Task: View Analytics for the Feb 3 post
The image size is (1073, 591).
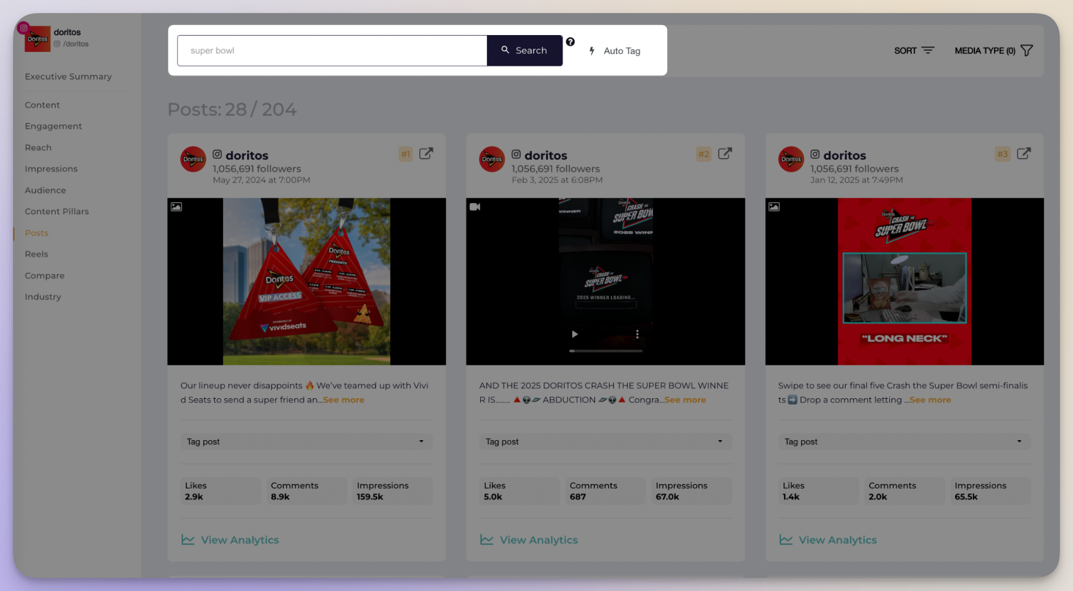Action: point(529,540)
